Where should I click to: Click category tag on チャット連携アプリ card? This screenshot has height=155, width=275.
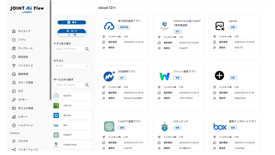(x=177, y=78)
